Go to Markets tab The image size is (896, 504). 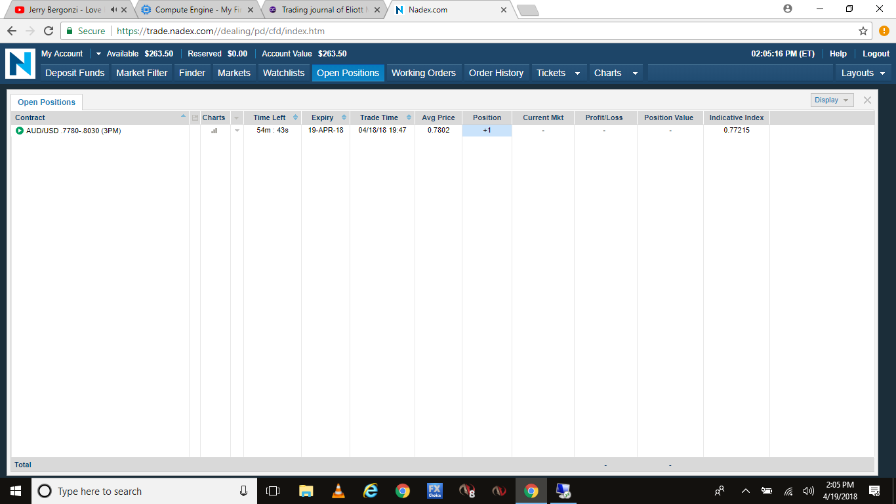pyautogui.click(x=234, y=73)
